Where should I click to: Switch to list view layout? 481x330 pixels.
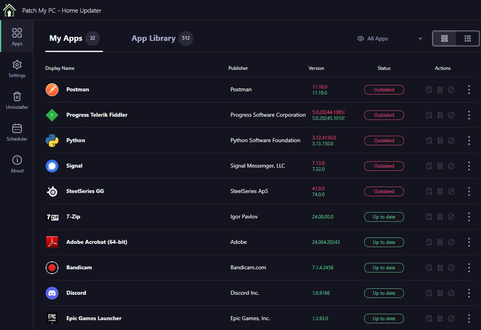tap(444, 38)
